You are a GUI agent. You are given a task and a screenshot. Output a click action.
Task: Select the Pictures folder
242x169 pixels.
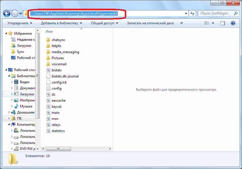[57, 58]
